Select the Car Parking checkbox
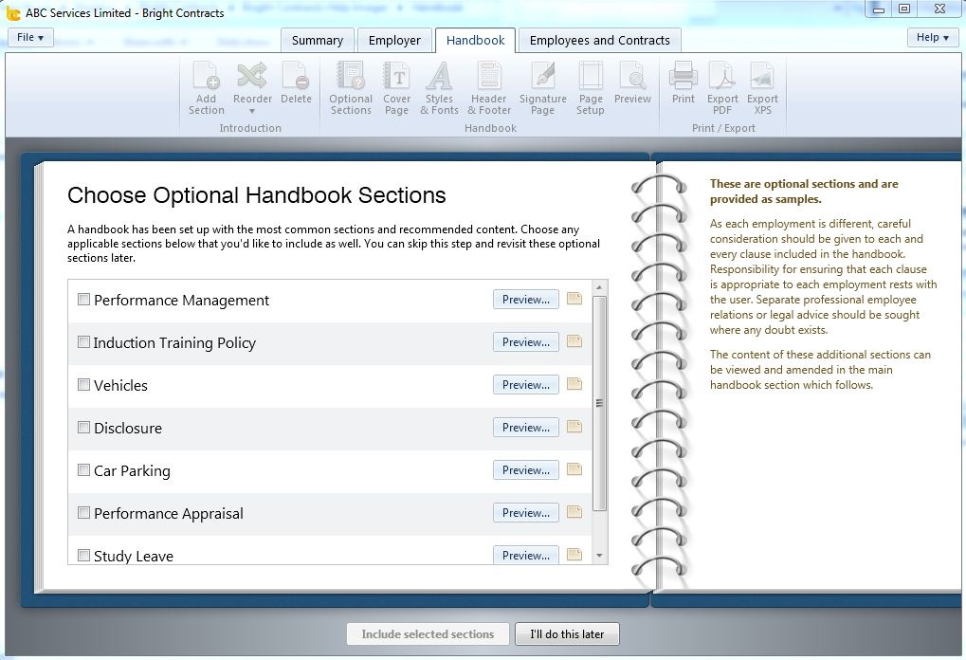This screenshot has height=660, width=966. (83, 470)
